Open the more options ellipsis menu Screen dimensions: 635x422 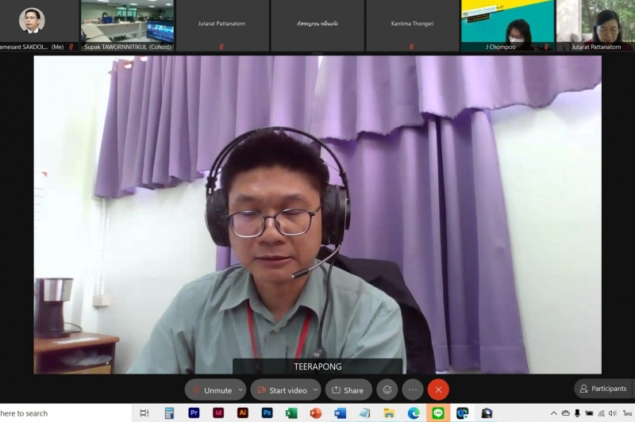[412, 389]
